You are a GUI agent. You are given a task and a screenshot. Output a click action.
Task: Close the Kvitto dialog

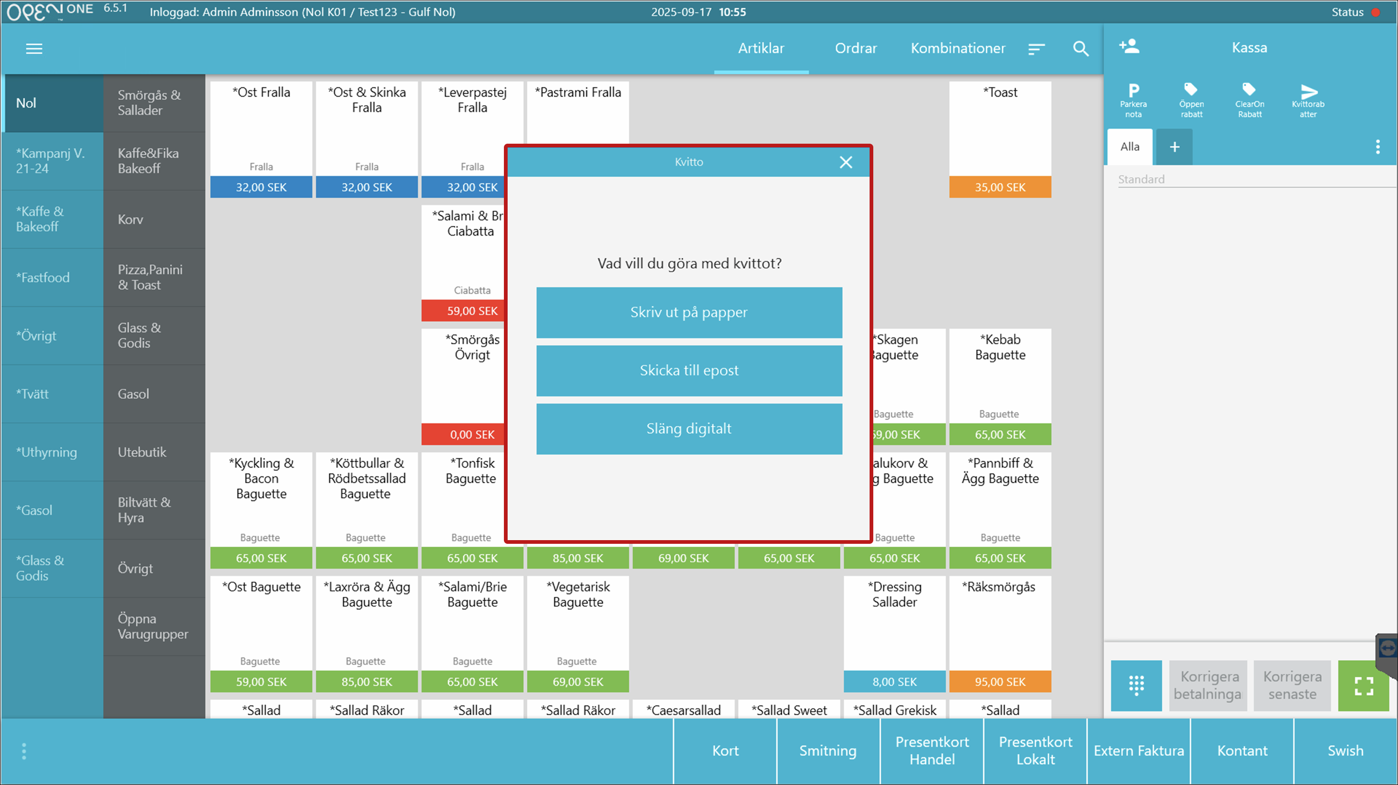846,162
